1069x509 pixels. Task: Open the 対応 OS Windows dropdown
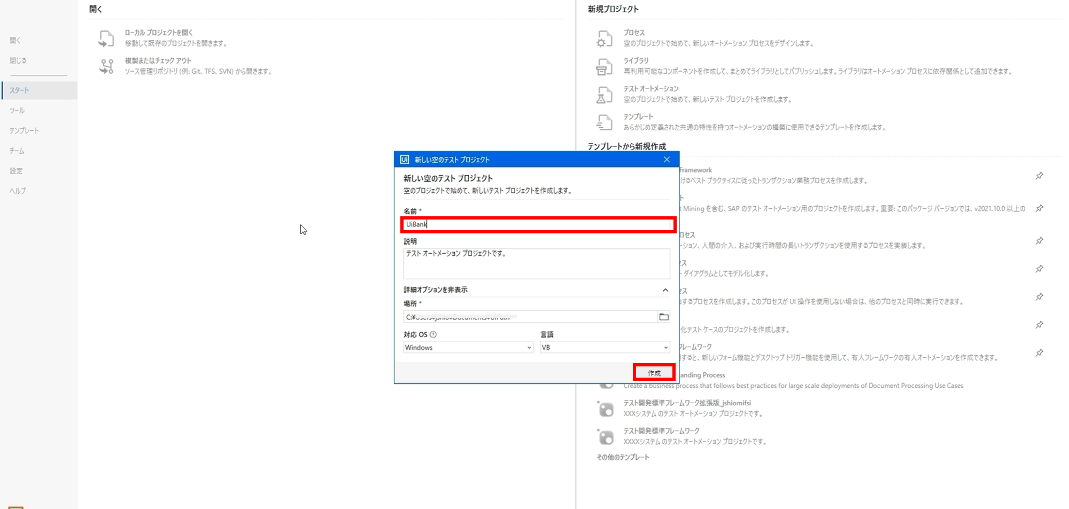468,347
